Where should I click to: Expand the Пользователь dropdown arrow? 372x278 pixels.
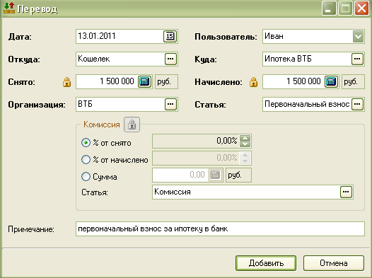click(358, 37)
